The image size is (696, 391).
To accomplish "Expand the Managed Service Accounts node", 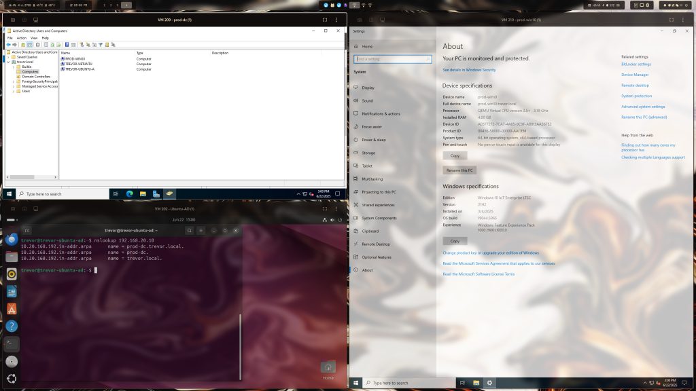I will point(14,86).
